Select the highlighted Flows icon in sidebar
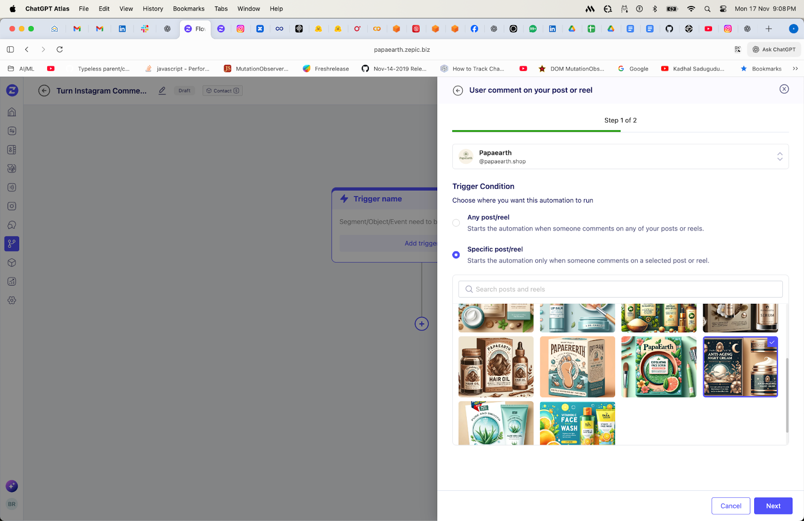This screenshot has height=521, width=804. (12, 244)
